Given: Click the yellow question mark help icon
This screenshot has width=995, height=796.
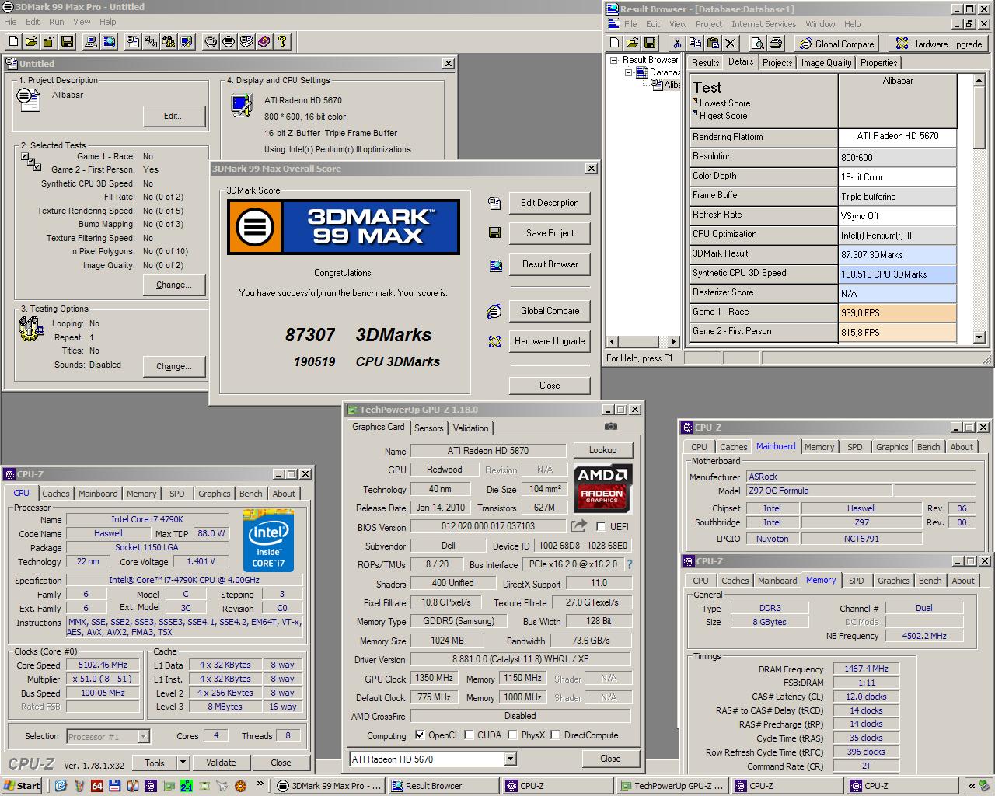Looking at the screenshot, I should pos(282,42).
